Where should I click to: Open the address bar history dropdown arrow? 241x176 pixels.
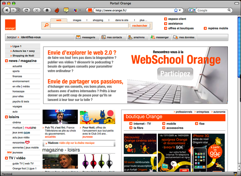coord(180,10)
